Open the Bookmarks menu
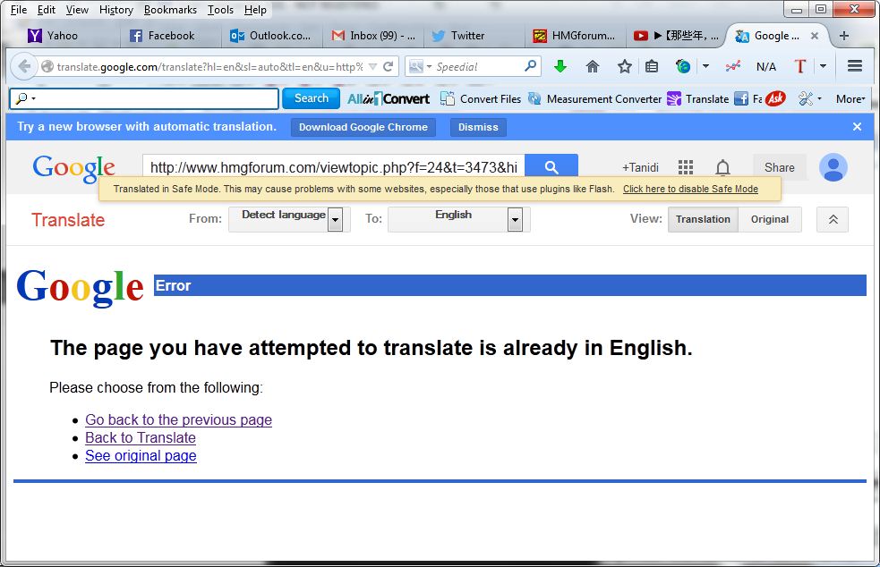The width and height of the screenshot is (880, 567). (170, 10)
